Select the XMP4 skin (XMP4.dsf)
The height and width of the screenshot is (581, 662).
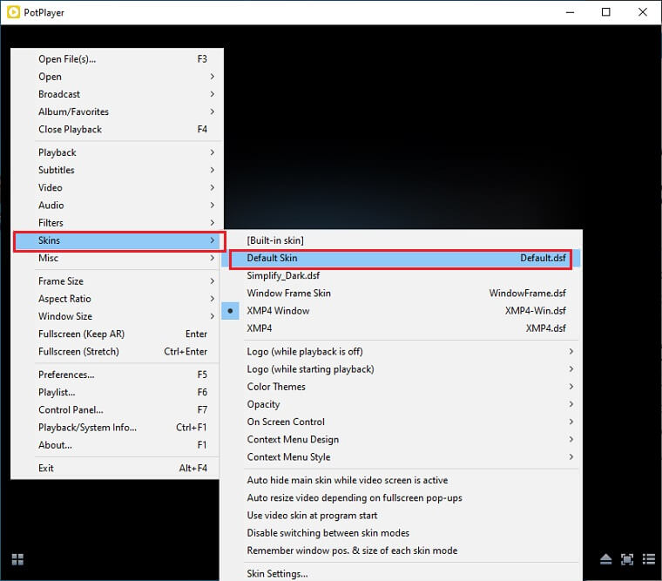click(x=401, y=328)
